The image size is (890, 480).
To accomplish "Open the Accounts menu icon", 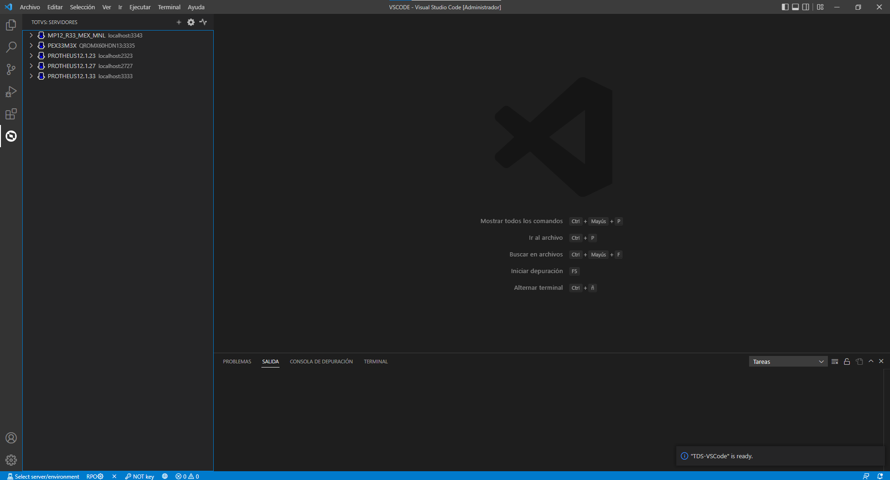I will [11, 438].
